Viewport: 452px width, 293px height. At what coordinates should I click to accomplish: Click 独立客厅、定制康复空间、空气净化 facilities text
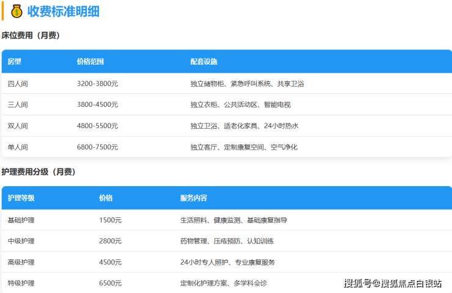(x=244, y=147)
